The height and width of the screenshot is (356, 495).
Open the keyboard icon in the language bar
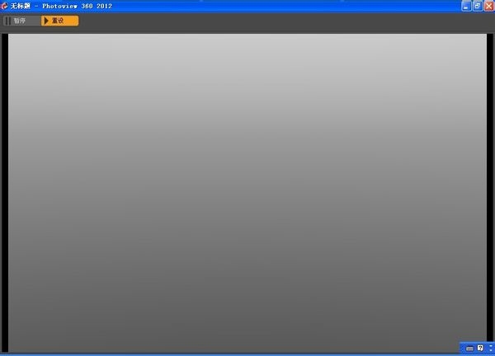pyautogui.click(x=469, y=349)
